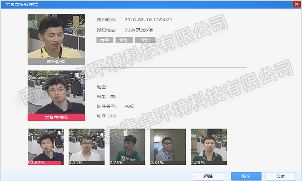Click the 青年 attribute tag
Viewport: 302px width, 181px height.
coord(105,40)
